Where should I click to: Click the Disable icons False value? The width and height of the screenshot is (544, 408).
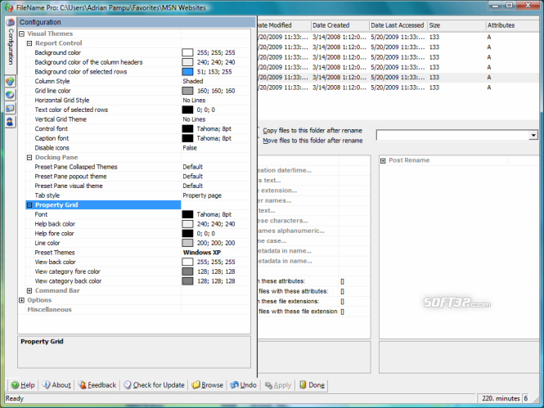click(190, 148)
